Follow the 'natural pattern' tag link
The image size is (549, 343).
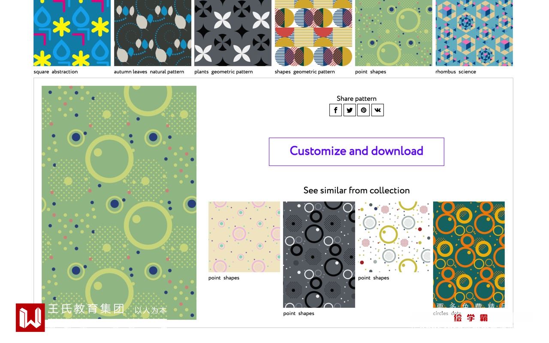coord(167,72)
